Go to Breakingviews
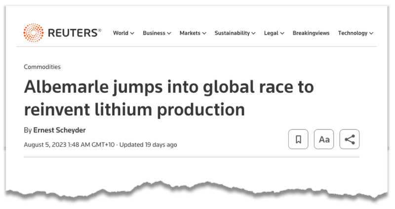Image resolution: width=395 pixels, height=209 pixels. point(311,33)
